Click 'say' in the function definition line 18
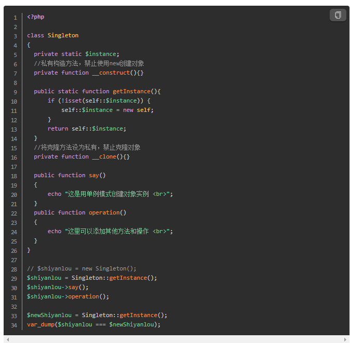This screenshot has height=343, width=350. (94, 176)
